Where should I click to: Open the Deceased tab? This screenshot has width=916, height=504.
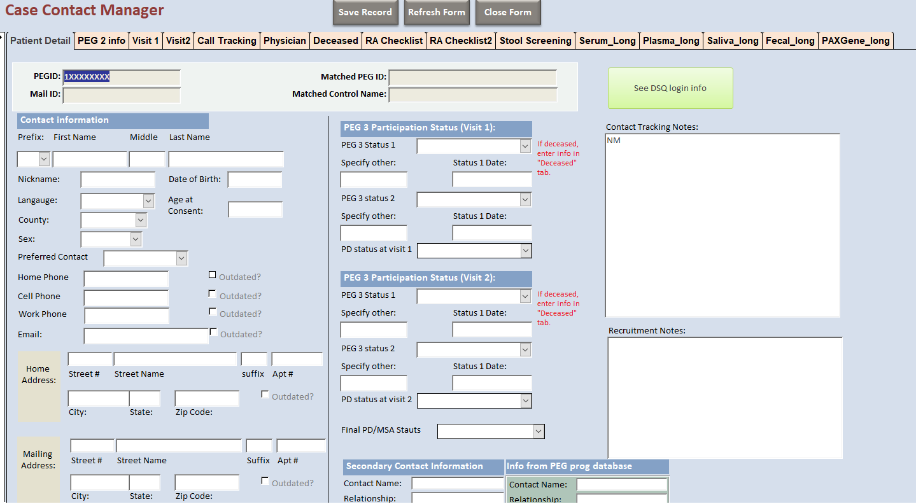point(335,41)
